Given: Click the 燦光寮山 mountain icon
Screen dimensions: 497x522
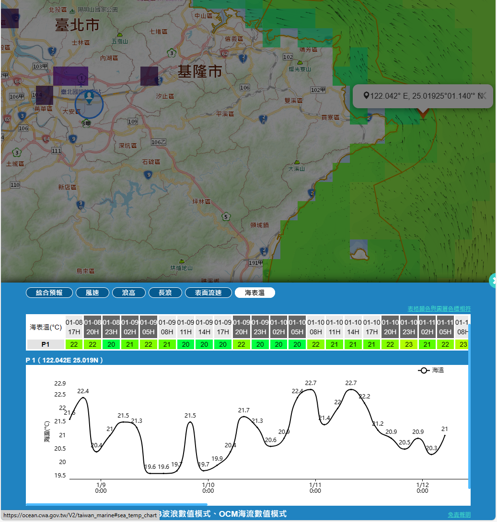Looking at the screenshot, I should [300, 63].
